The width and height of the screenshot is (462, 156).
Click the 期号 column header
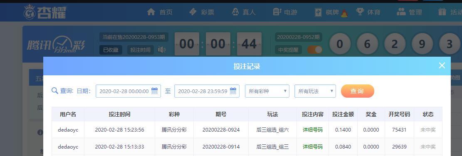221,114
